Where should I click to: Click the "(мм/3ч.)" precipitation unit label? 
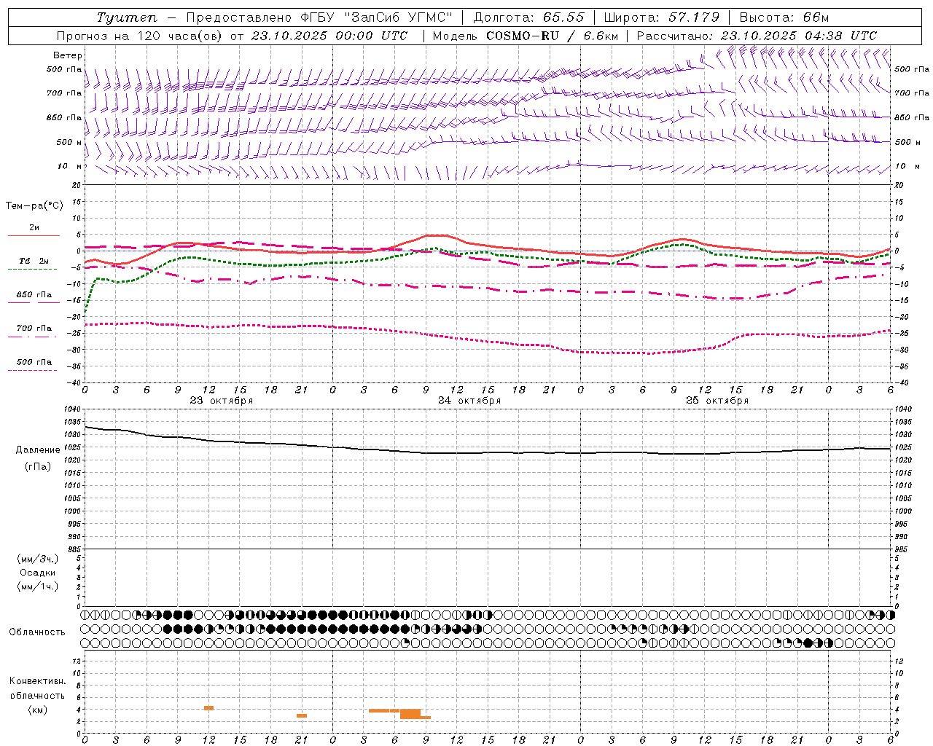pyautogui.click(x=38, y=559)
